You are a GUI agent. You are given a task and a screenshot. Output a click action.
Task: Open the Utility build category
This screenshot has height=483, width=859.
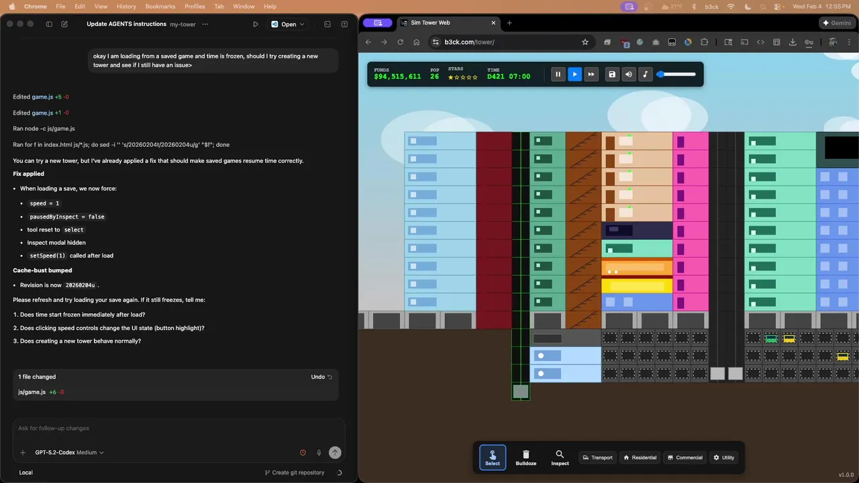[723, 458]
